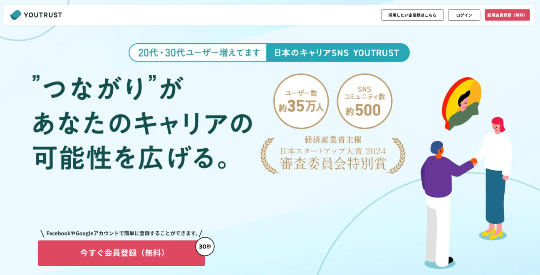
Task: Click the red 今すぐ会員登録（無料） button
Action: tap(121, 253)
